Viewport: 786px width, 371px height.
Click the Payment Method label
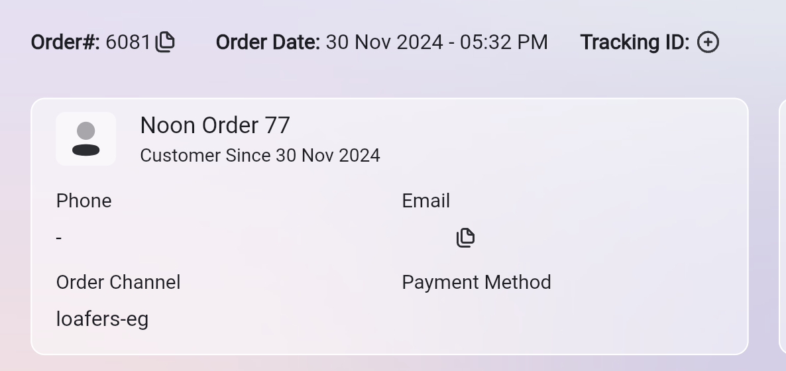[476, 282]
